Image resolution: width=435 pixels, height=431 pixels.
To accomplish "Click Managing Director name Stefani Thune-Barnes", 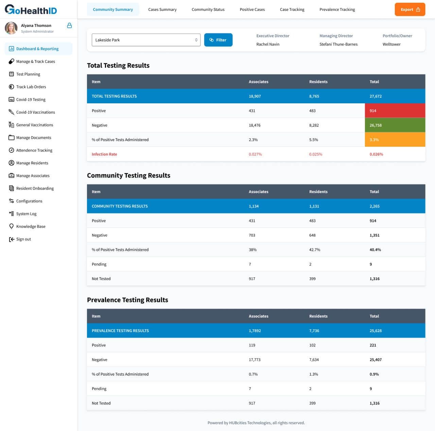I will [x=338, y=44].
